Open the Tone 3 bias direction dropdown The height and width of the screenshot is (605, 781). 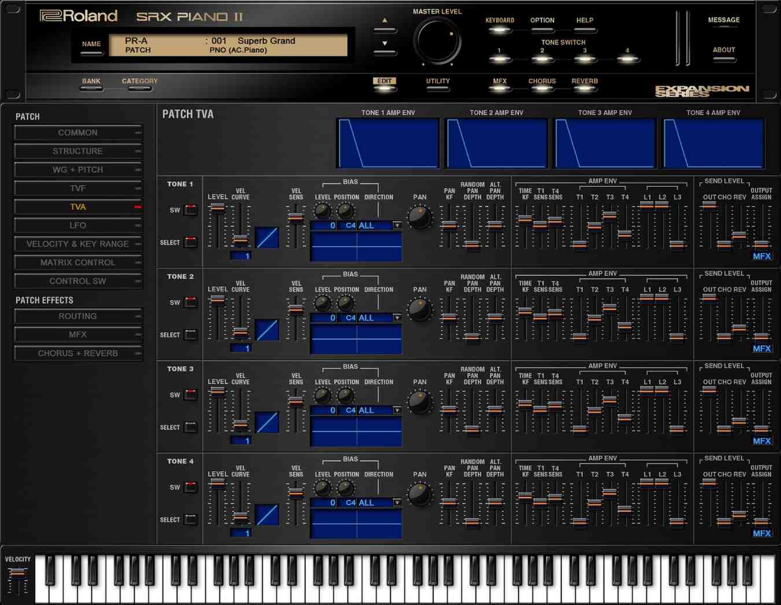click(x=397, y=410)
